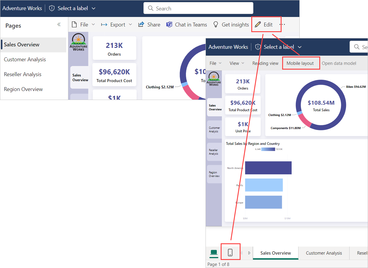Switch to desktop layout view

click(x=214, y=253)
